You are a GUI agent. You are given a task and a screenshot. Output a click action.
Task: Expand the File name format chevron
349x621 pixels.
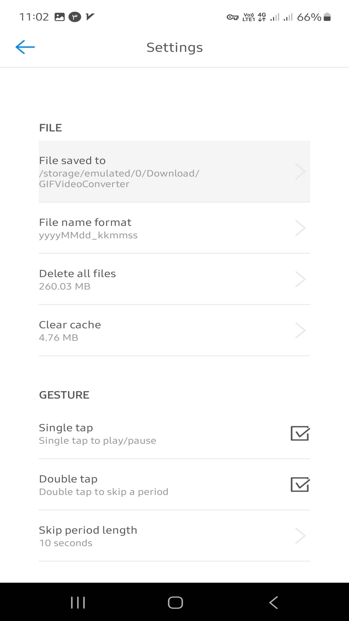[x=300, y=228]
